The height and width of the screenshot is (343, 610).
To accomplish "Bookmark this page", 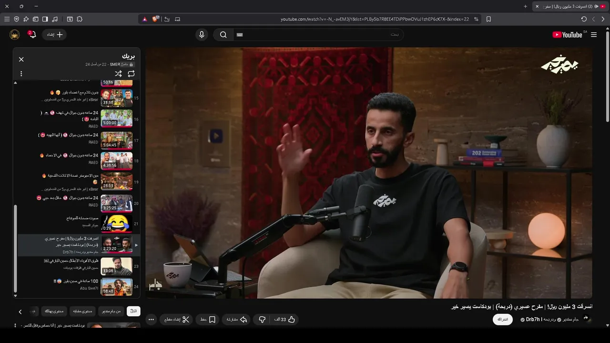I will coord(488,19).
